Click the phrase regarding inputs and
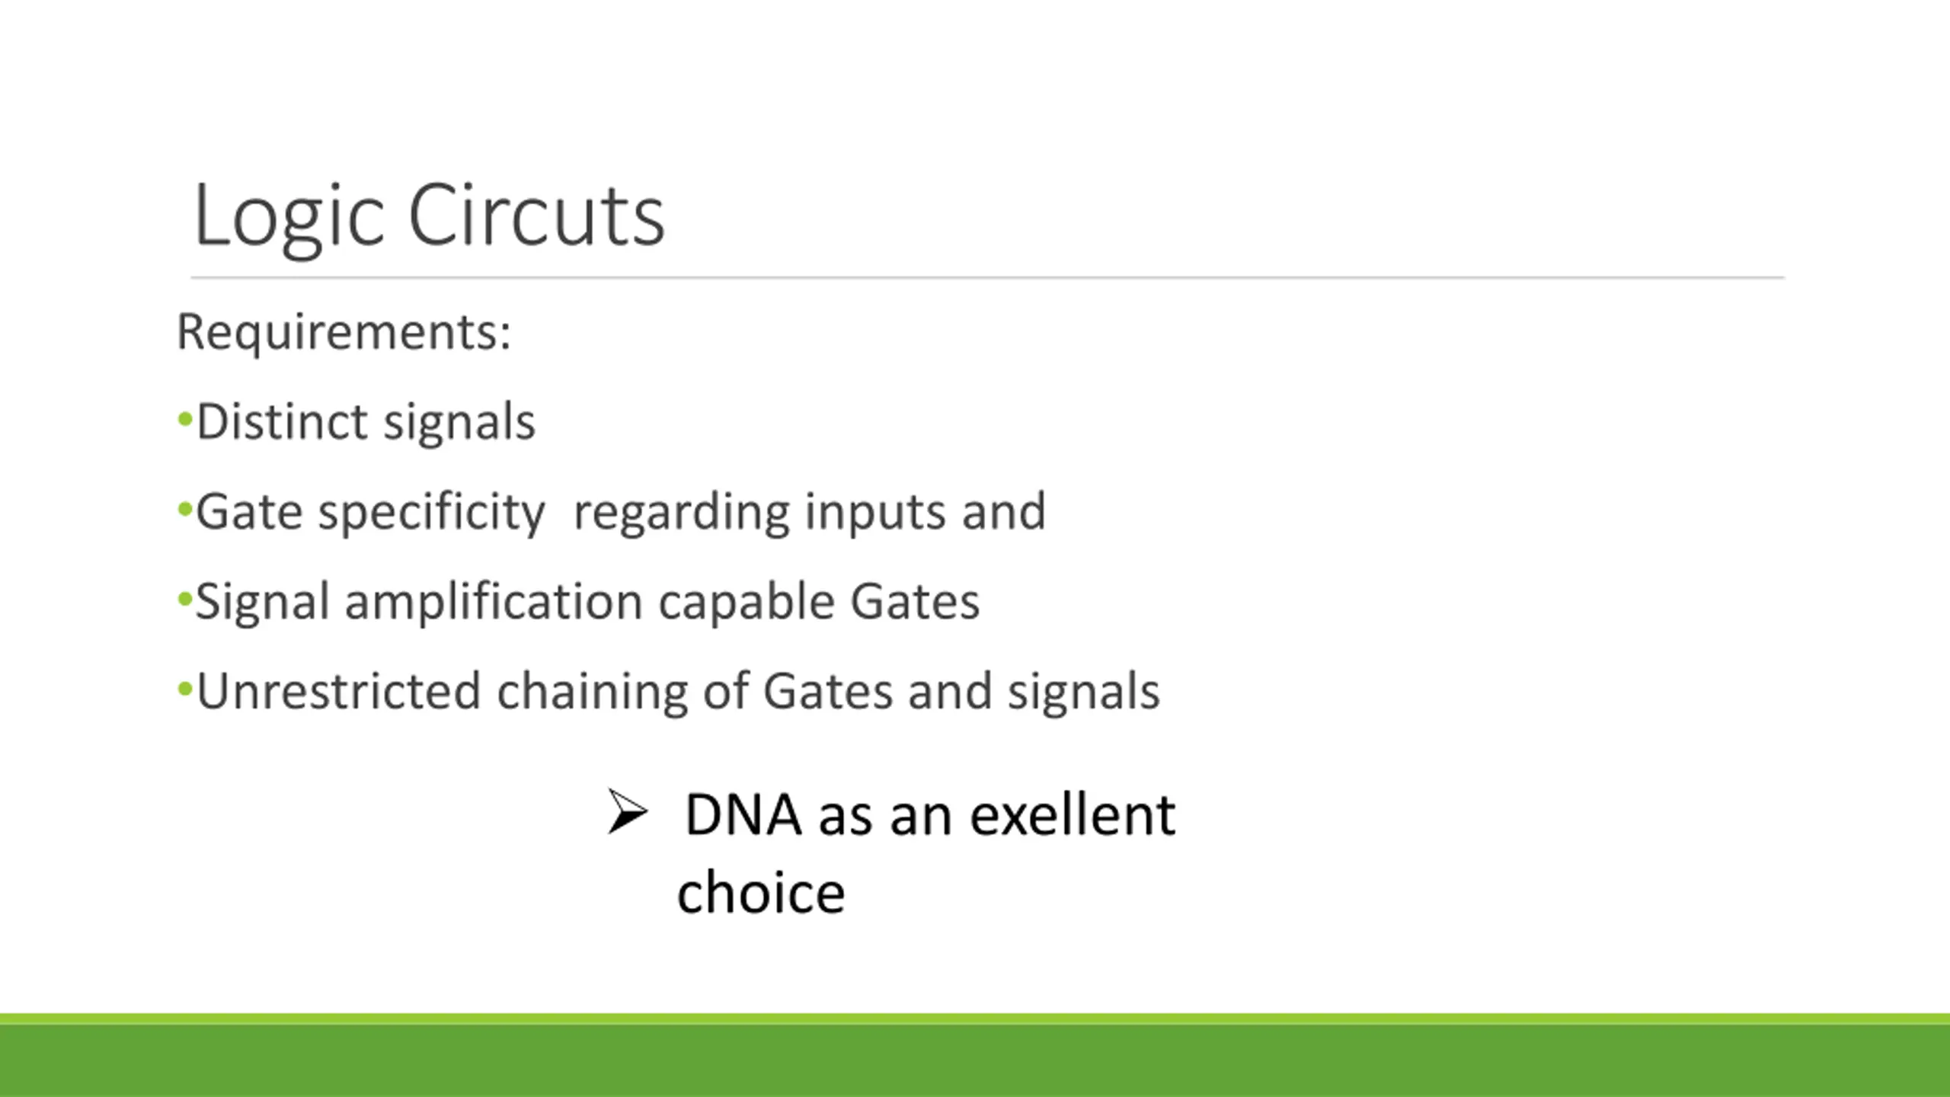The height and width of the screenshot is (1097, 1950). click(x=809, y=512)
